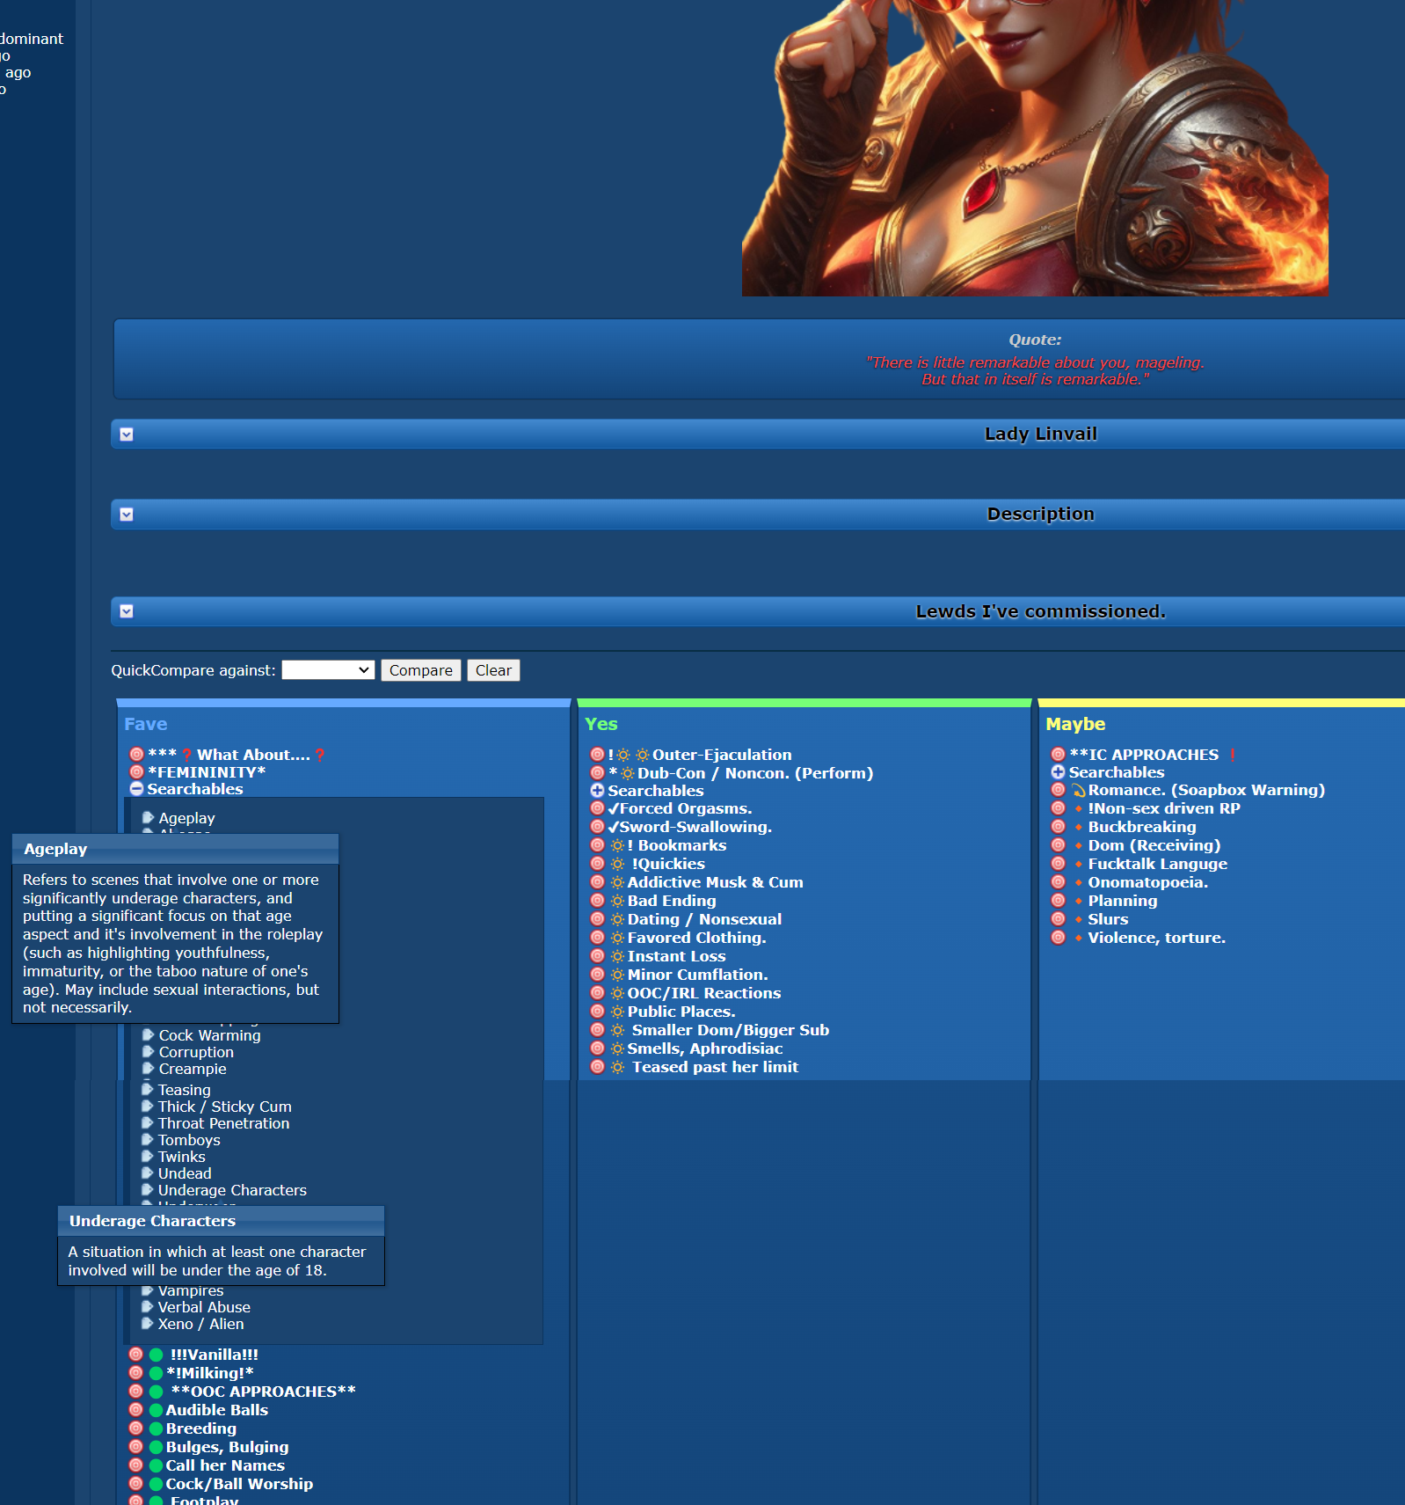The image size is (1405, 1505).
Task: Expand Searchables in the Yes column
Action: 597,791
